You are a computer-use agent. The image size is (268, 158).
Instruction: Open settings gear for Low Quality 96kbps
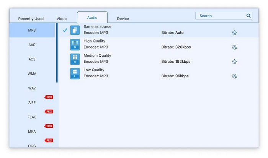point(234,76)
